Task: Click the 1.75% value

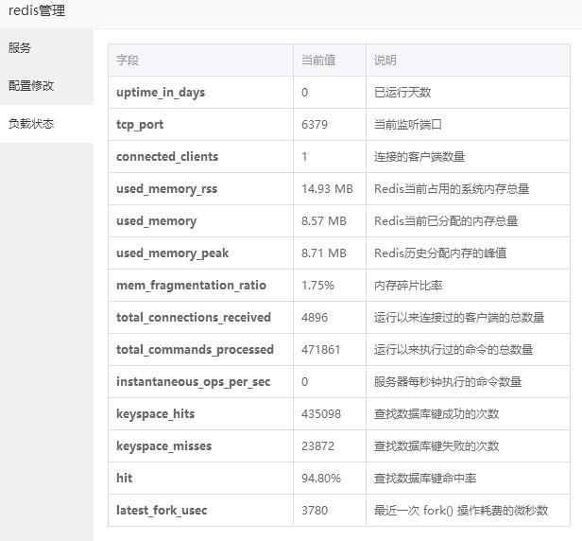Action: pyautogui.click(x=317, y=286)
